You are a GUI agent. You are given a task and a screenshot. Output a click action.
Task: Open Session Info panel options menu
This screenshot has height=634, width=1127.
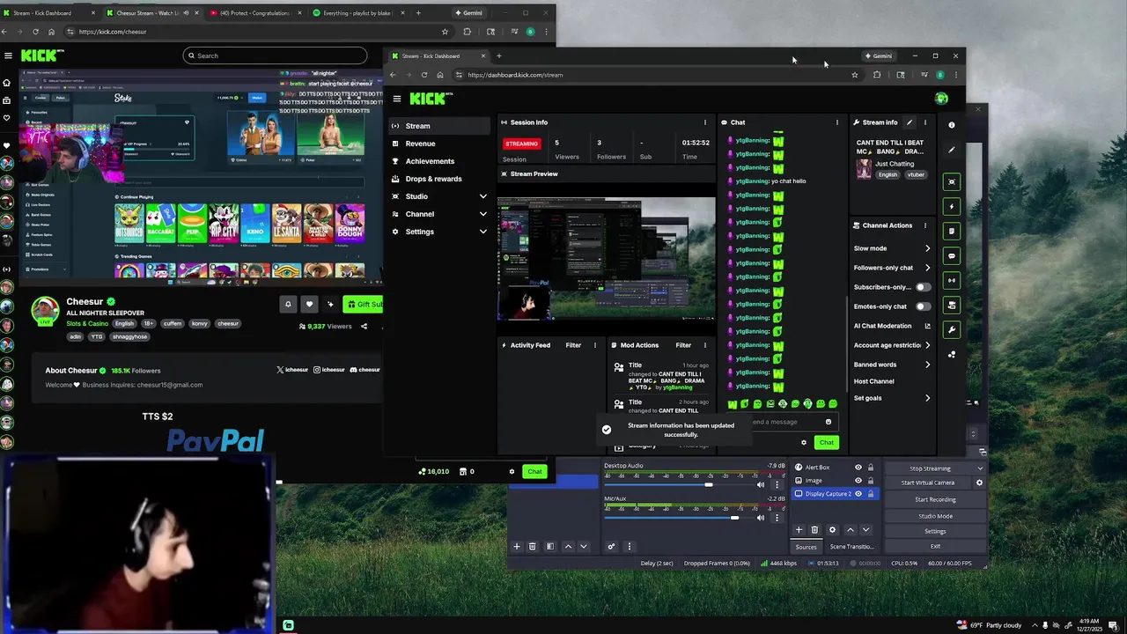click(704, 122)
